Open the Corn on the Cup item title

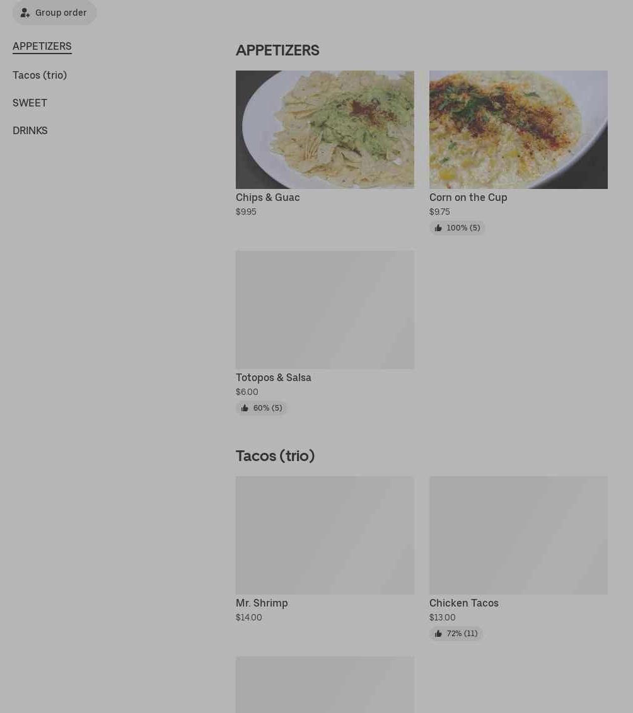click(x=468, y=197)
